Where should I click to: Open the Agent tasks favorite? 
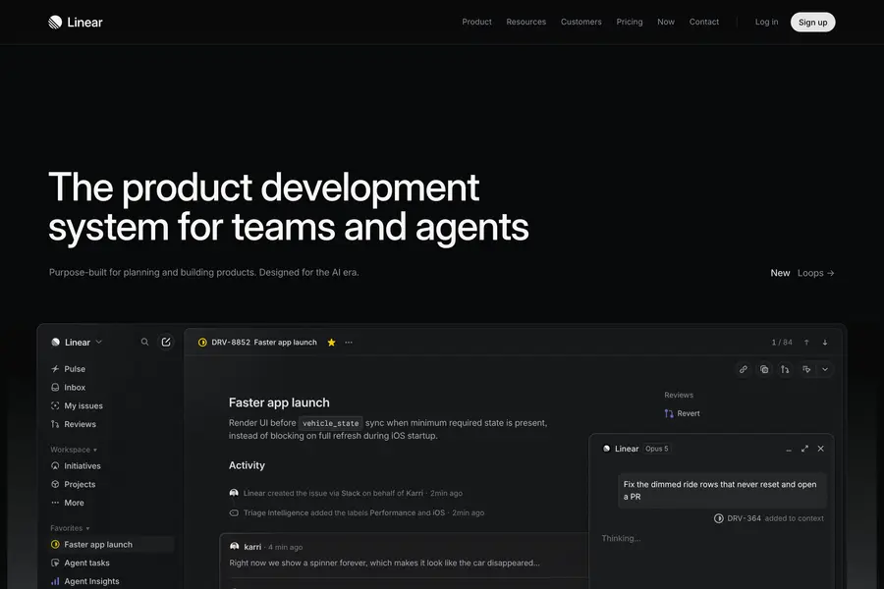(81, 563)
